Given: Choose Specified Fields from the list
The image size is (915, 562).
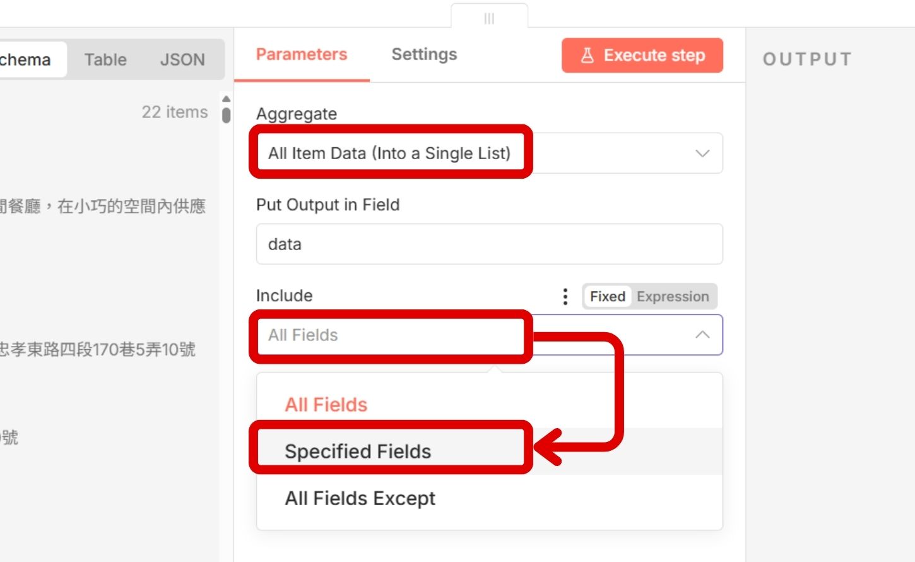Looking at the screenshot, I should 358,451.
